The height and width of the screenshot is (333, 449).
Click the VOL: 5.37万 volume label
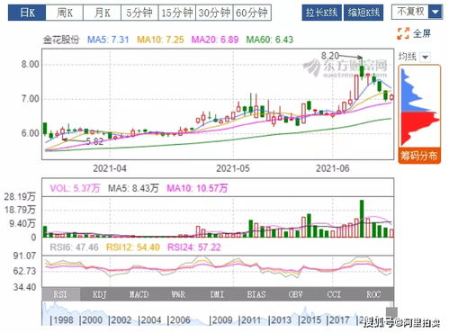(x=75, y=188)
